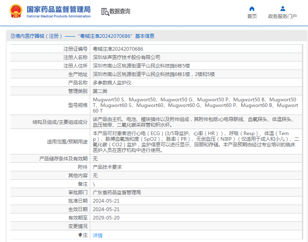Click the 管理类别 row label
The image size is (308, 242).
coord(78,91)
